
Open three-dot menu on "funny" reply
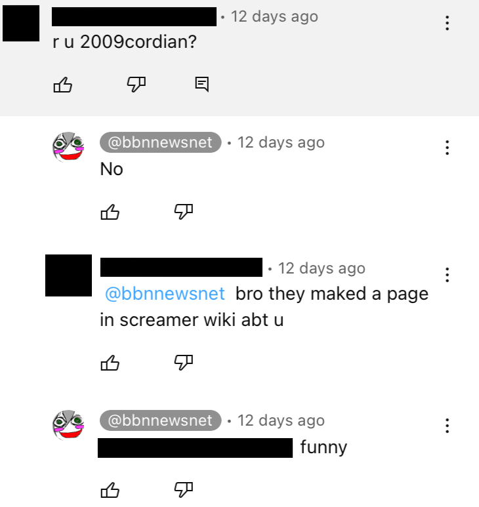(x=448, y=426)
